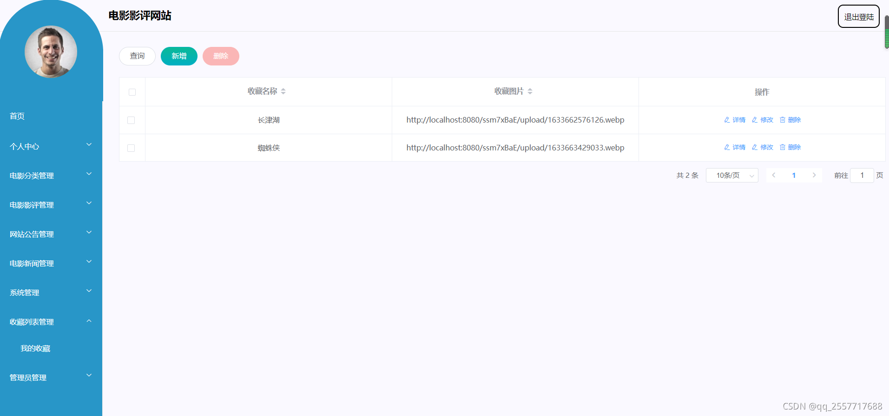Image resolution: width=889 pixels, height=416 pixels.
Task: Expand the 个人中心 menu
Action: [x=51, y=146]
